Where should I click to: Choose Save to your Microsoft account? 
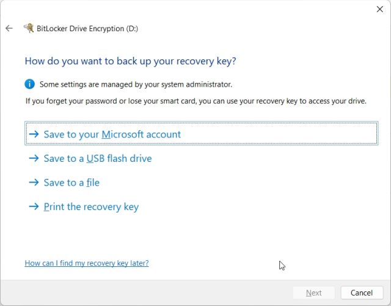[112, 134]
